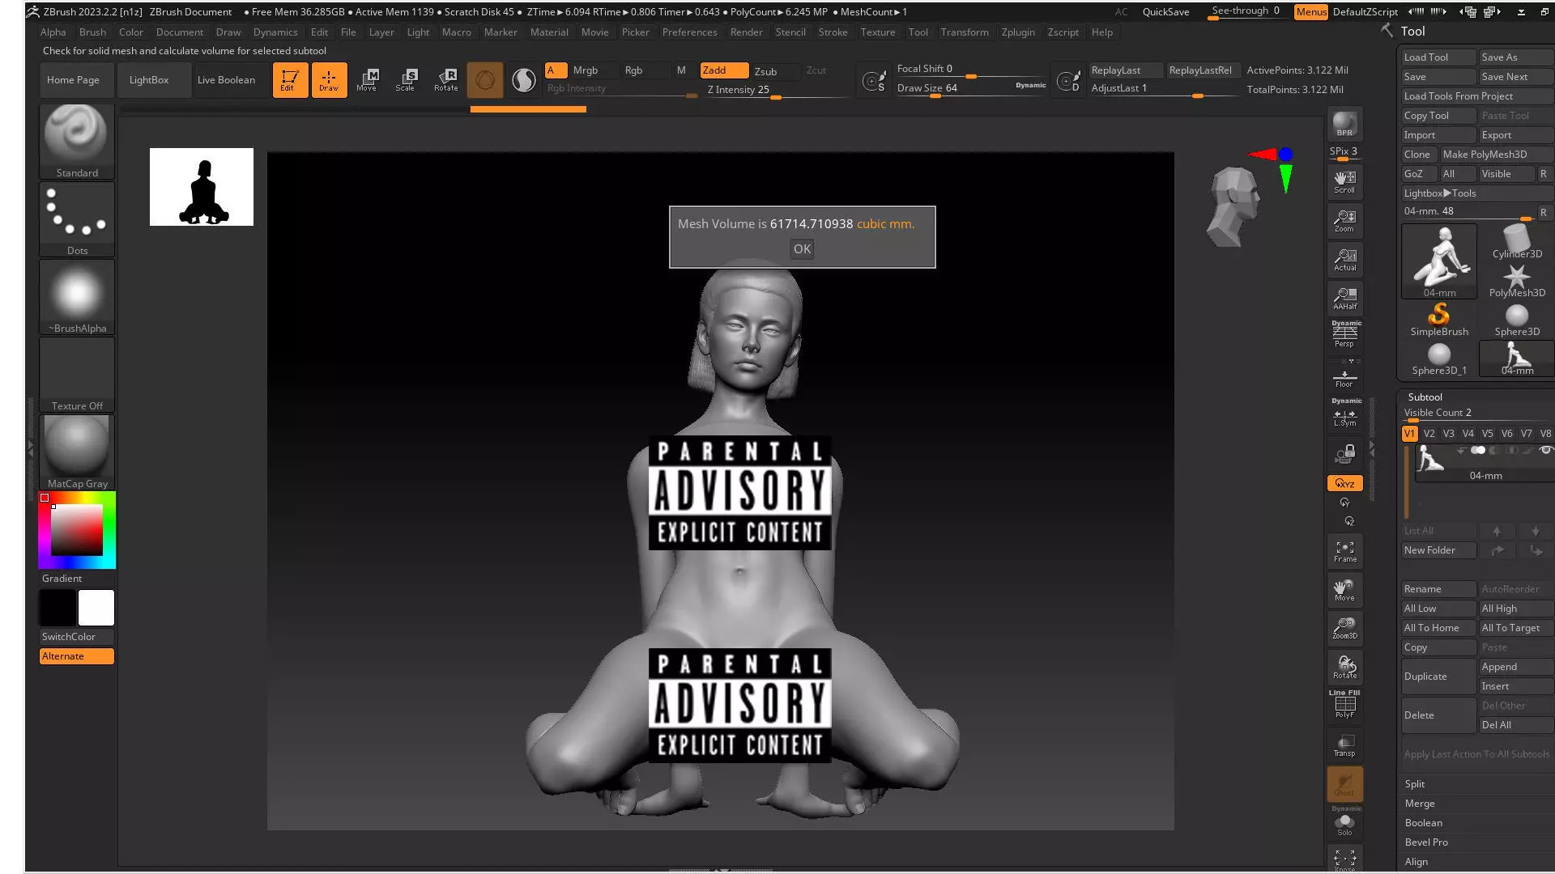Image resolution: width=1555 pixels, height=874 pixels.
Task: Open the Transform menu
Action: [x=965, y=32]
